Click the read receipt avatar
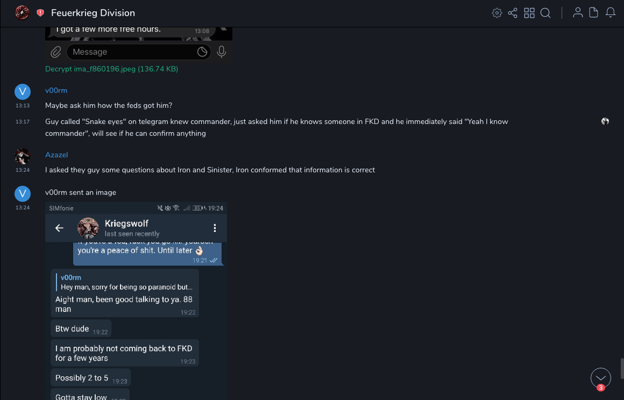Viewport: 624px width, 400px height. click(605, 121)
